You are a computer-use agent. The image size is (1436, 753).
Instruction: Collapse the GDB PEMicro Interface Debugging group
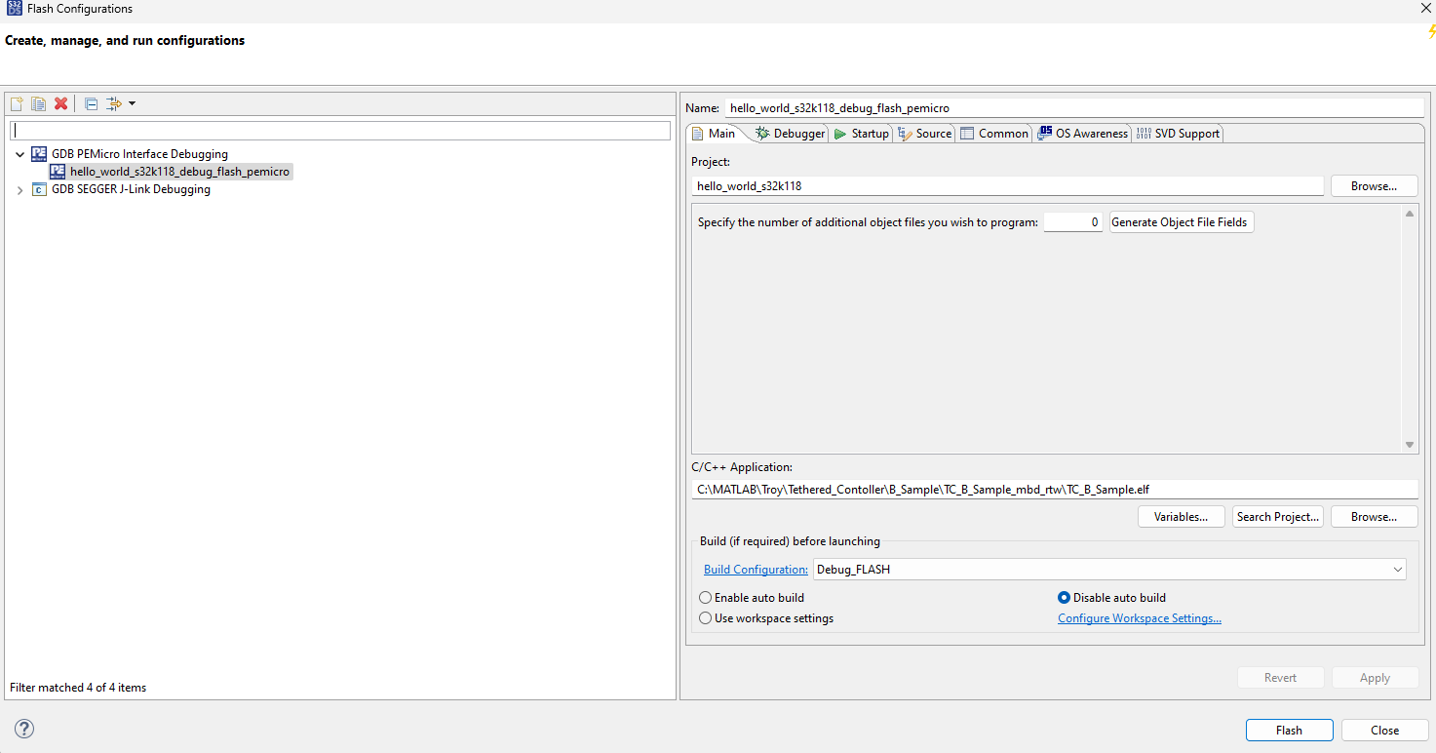[19, 153]
